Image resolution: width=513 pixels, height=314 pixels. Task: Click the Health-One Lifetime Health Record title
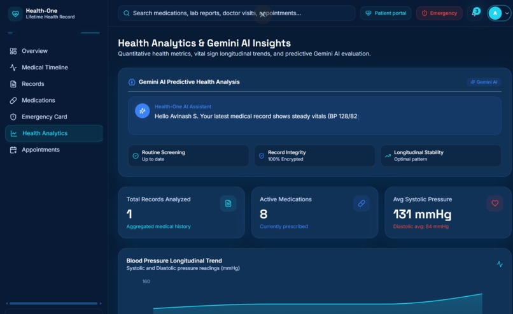(50, 14)
